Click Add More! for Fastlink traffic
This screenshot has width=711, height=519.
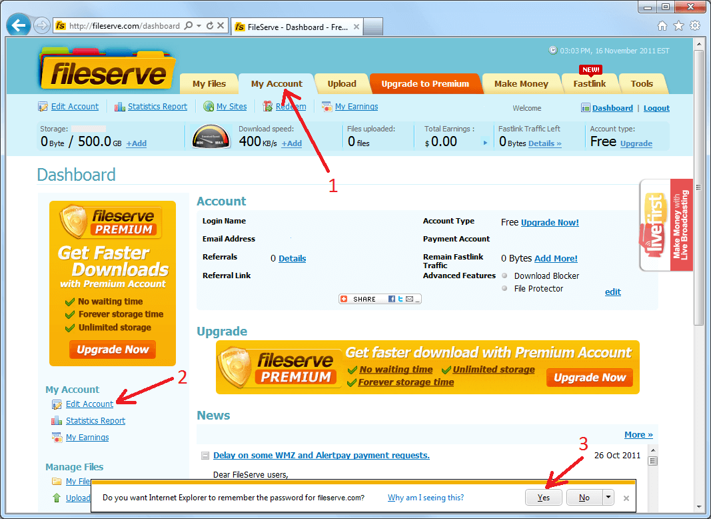click(x=556, y=258)
